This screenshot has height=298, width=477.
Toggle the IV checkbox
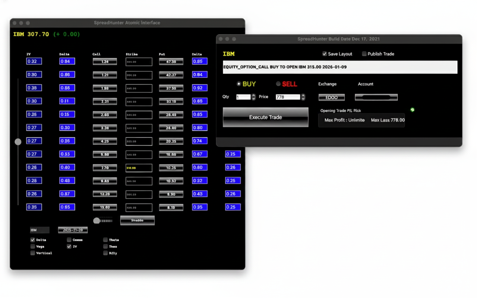click(x=69, y=246)
